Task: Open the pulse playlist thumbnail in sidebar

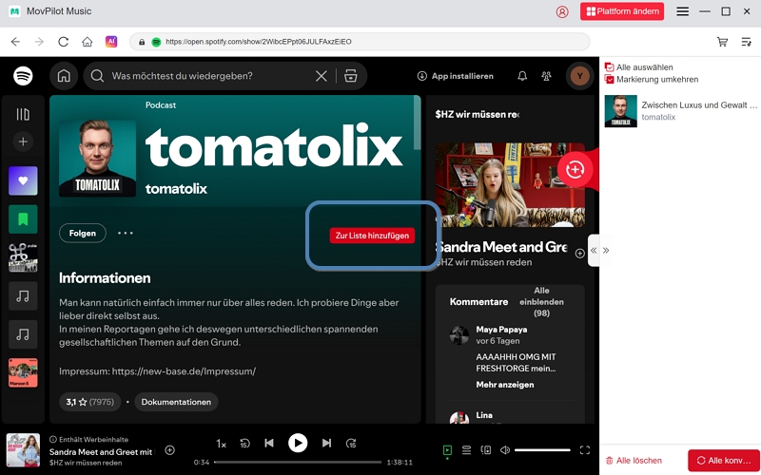Action: point(23,257)
